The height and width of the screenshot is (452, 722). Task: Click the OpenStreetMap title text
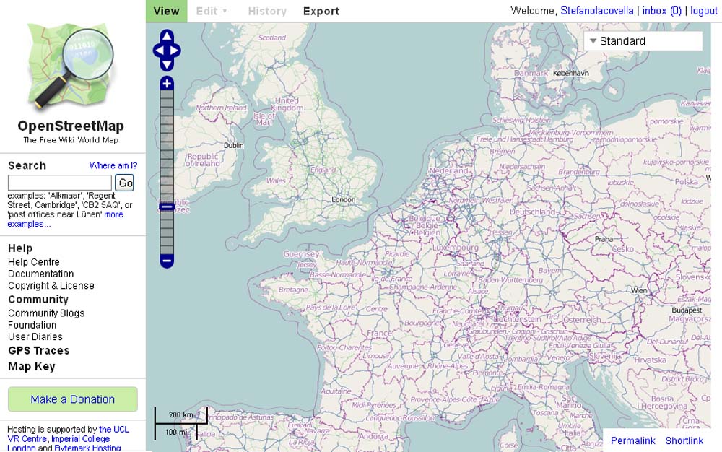click(71, 126)
